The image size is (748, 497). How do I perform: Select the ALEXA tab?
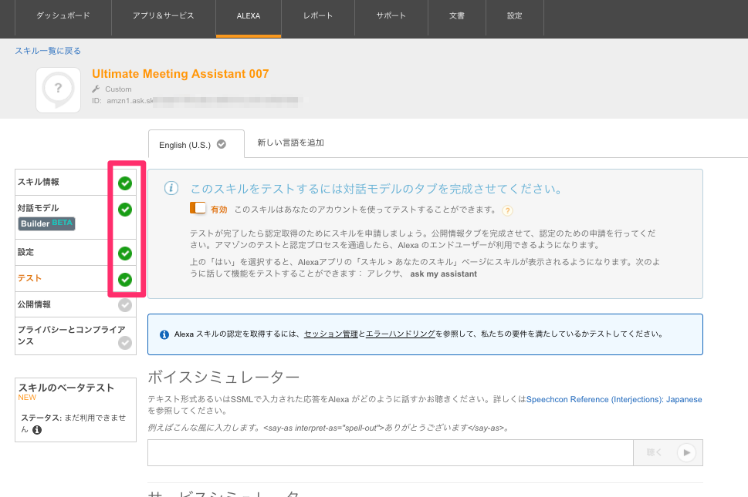click(x=249, y=16)
